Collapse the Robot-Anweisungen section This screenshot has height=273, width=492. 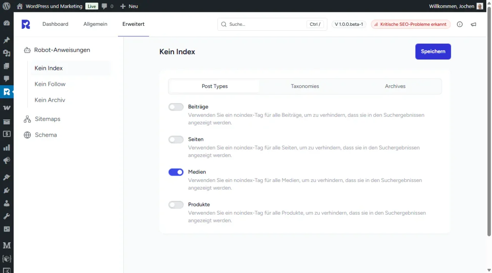(x=62, y=50)
